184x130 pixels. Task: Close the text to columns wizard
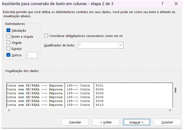coord(176,4)
